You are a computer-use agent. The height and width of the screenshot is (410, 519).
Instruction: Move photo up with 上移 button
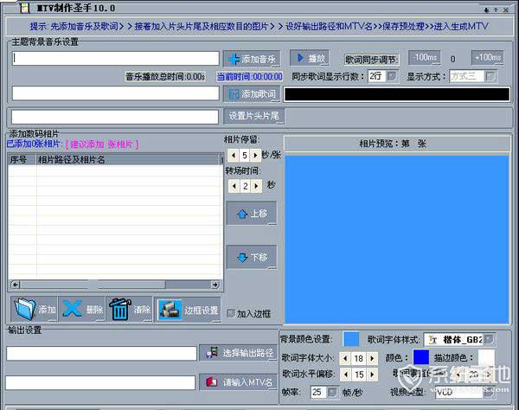[252, 214]
